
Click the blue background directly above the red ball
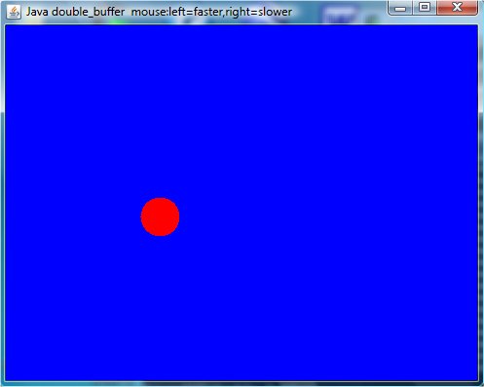[x=160, y=130]
